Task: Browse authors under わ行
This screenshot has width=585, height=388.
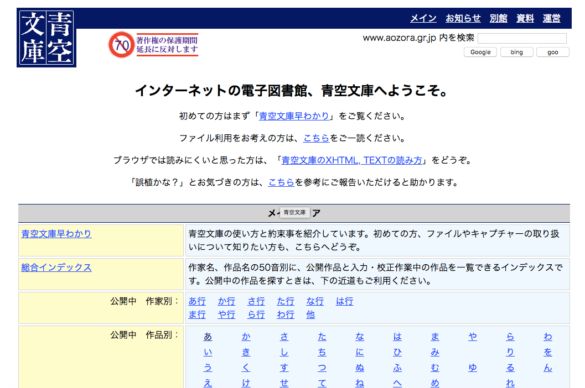Action: [x=286, y=314]
